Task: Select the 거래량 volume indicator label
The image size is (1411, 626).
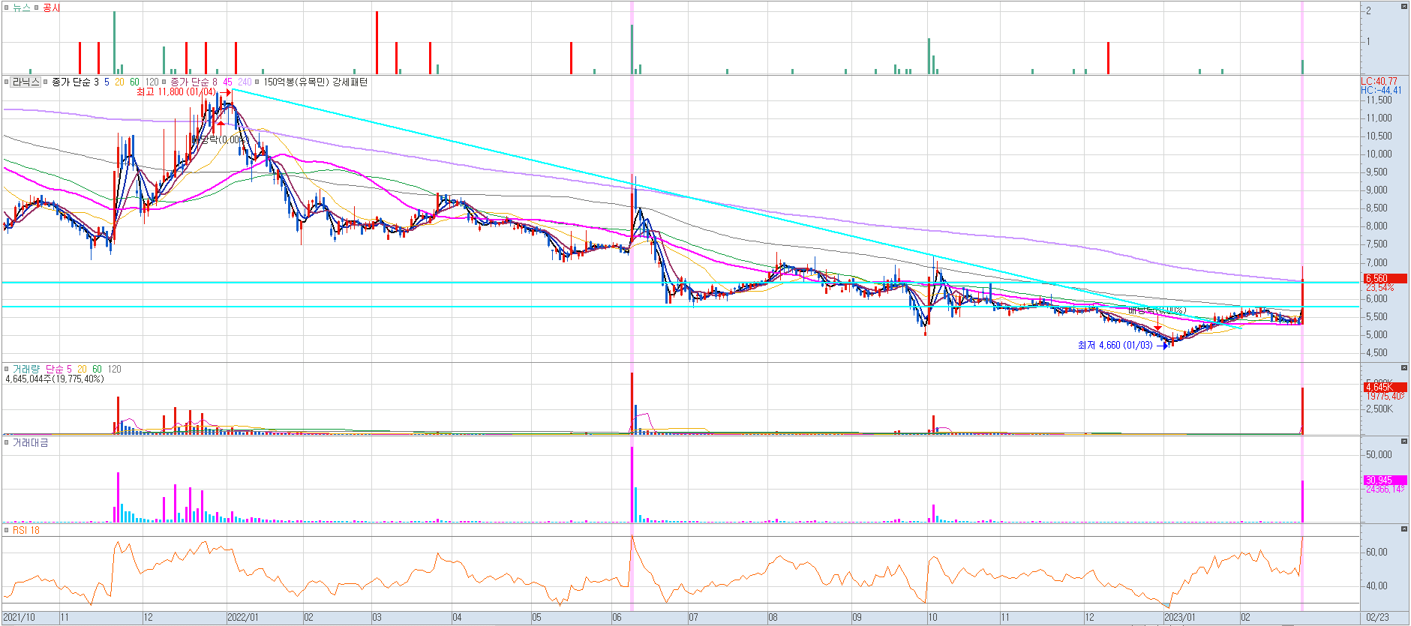Action: 26,369
